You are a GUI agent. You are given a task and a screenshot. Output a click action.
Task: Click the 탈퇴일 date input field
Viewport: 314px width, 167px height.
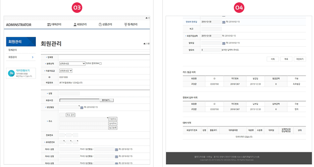coord(211,43)
